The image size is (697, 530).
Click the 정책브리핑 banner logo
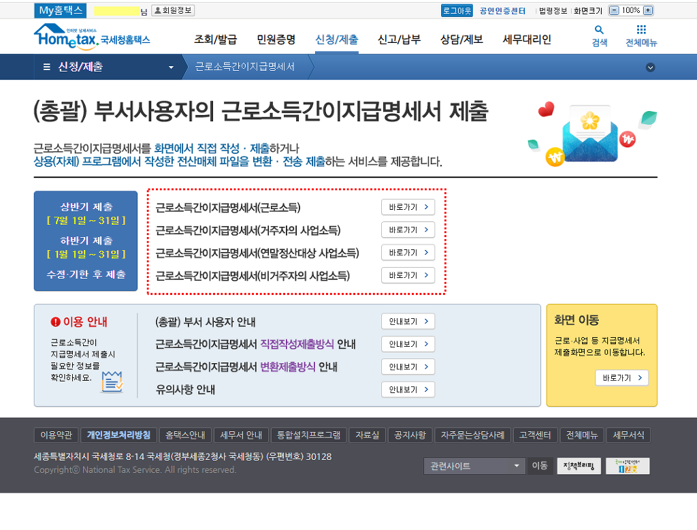579,466
